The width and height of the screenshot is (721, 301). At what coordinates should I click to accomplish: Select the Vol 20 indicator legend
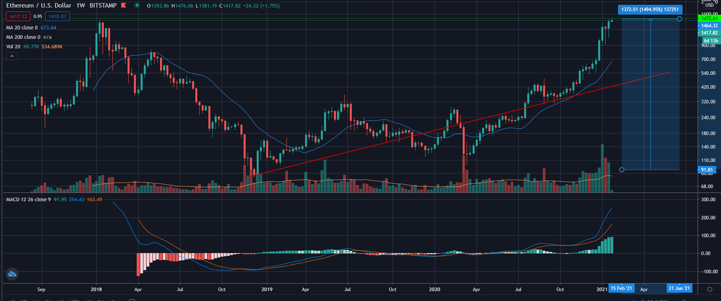(13, 47)
